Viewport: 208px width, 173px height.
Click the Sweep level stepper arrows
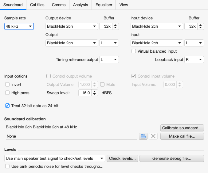pos(95,93)
